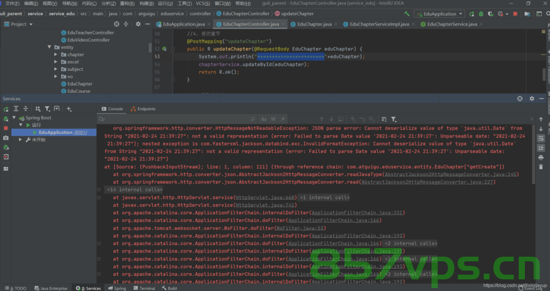Click the locate-file crosshair icon in Project panel

(x=116, y=24)
